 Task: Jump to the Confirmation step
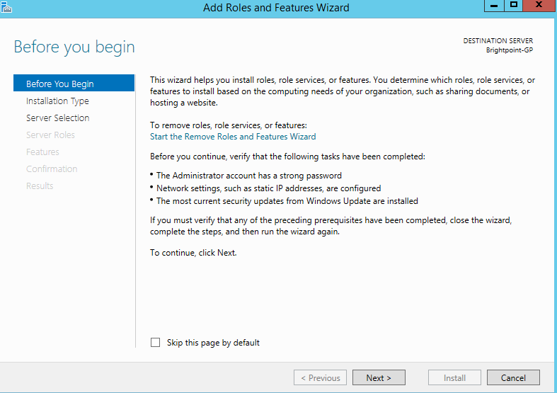click(x=52, y=169)
